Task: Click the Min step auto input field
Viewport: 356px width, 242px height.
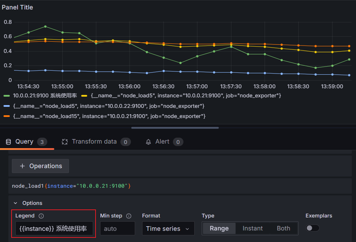Action: click(117, 229)
